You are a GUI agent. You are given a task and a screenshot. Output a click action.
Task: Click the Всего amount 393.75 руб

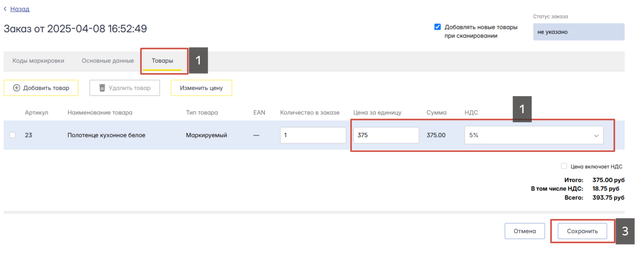[x=608, y=197]
